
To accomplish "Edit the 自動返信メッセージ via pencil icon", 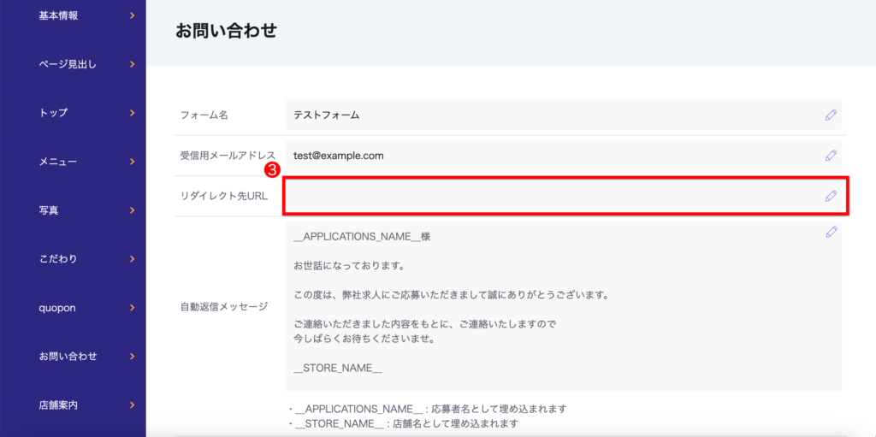I will (x=830, y=233).
